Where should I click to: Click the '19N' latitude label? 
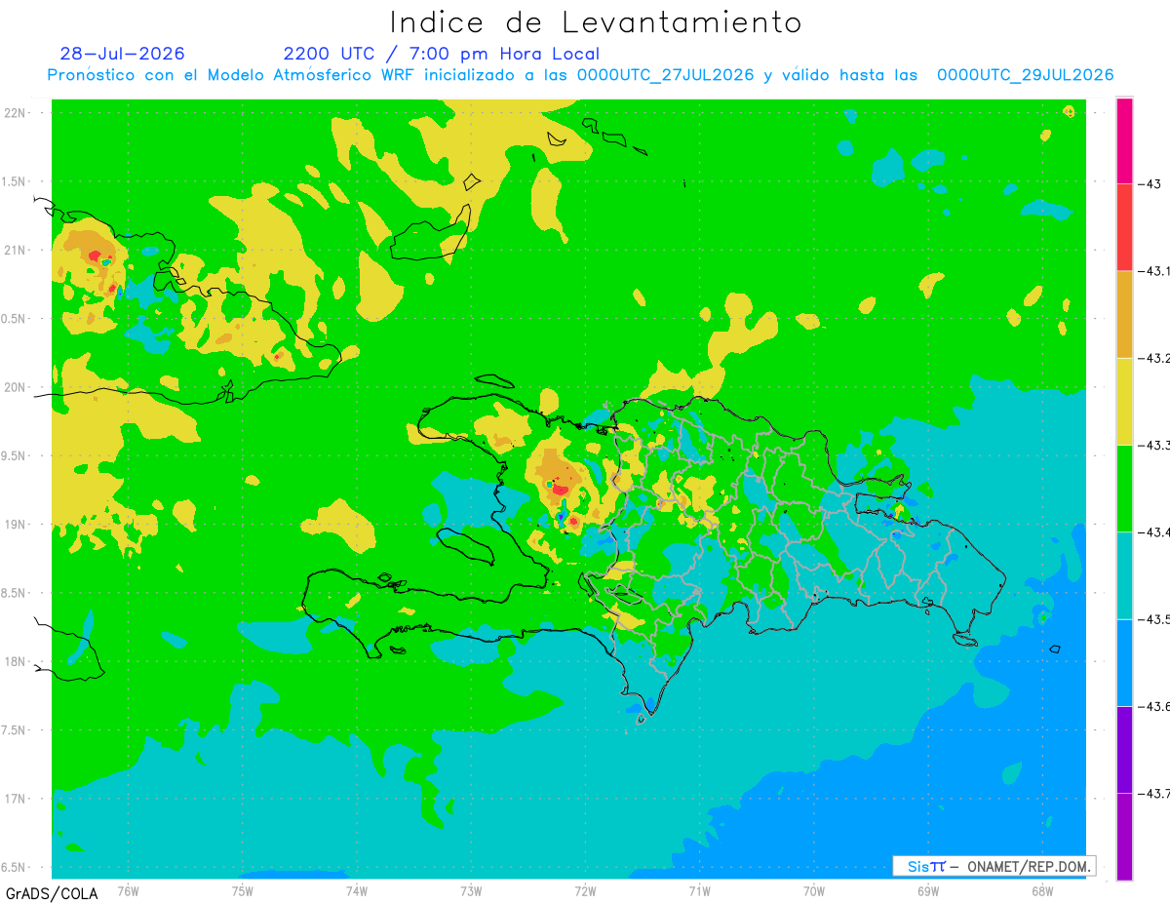coord(15,524)
